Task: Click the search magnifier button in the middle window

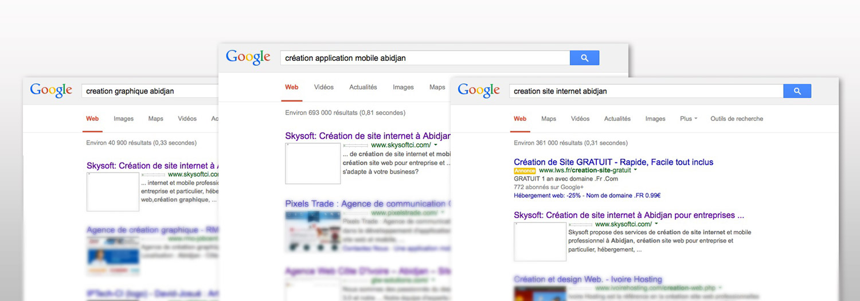Action: click(x=584, y=58)
